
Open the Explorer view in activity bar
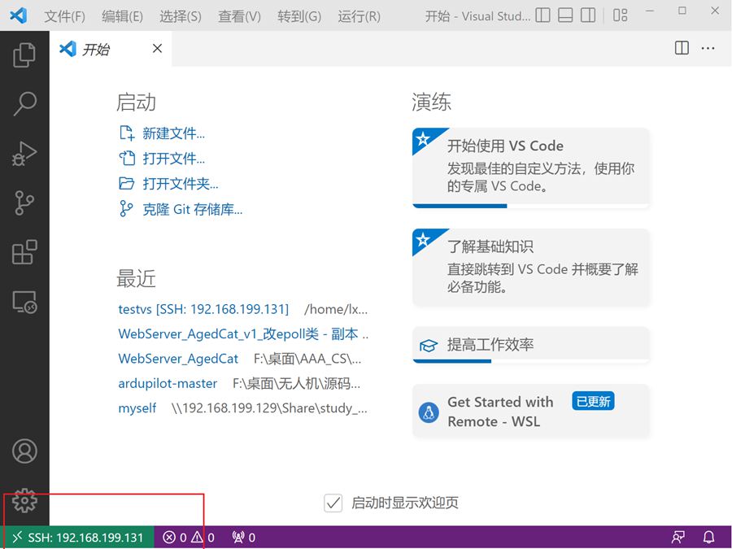point(24,55)
